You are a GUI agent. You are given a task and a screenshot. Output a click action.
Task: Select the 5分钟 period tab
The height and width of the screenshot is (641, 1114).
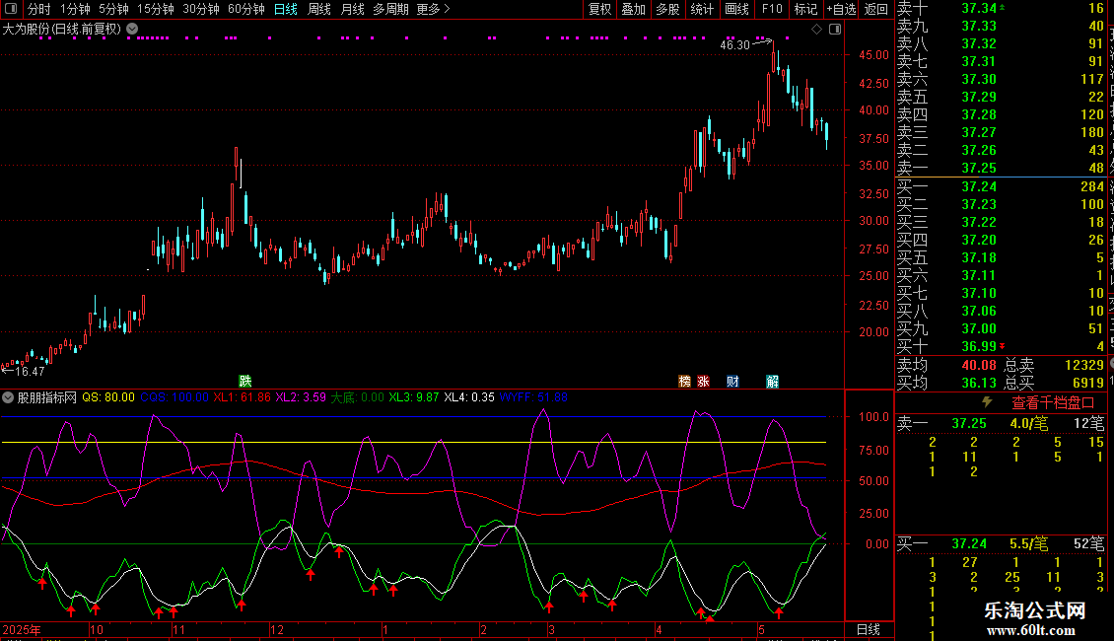113,9
